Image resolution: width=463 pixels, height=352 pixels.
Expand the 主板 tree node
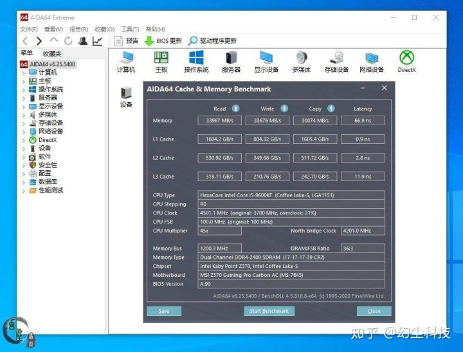click(x=24, y=81)
